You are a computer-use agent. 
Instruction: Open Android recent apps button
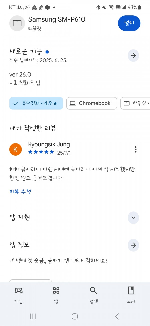(x=33, y=316)
